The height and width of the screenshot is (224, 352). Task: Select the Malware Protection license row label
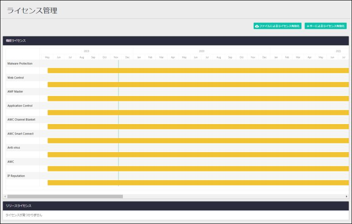[x=20, y=64]
